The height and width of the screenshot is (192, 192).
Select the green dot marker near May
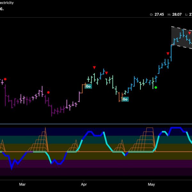coord(156,87)
